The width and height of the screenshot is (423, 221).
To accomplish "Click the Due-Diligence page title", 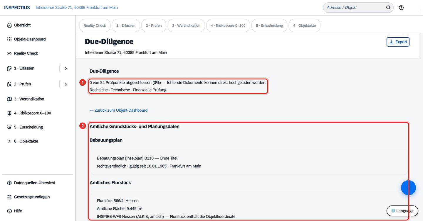I will (x=109, y=42).
